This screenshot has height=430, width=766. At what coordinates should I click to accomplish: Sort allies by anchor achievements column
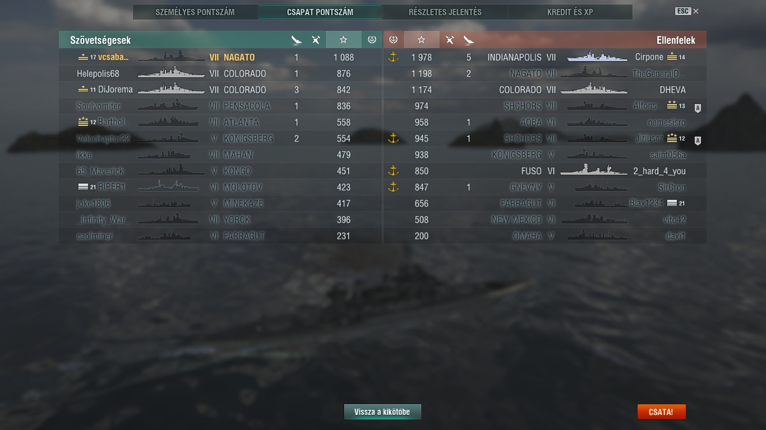click(x=371, y=40)
